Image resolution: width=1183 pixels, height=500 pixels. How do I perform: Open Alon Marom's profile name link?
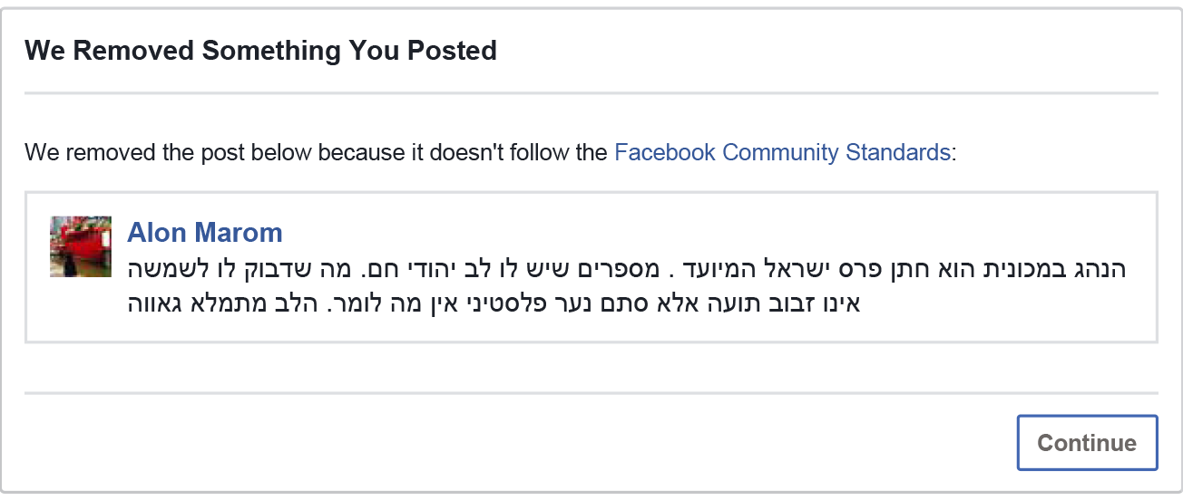point(205,233)
